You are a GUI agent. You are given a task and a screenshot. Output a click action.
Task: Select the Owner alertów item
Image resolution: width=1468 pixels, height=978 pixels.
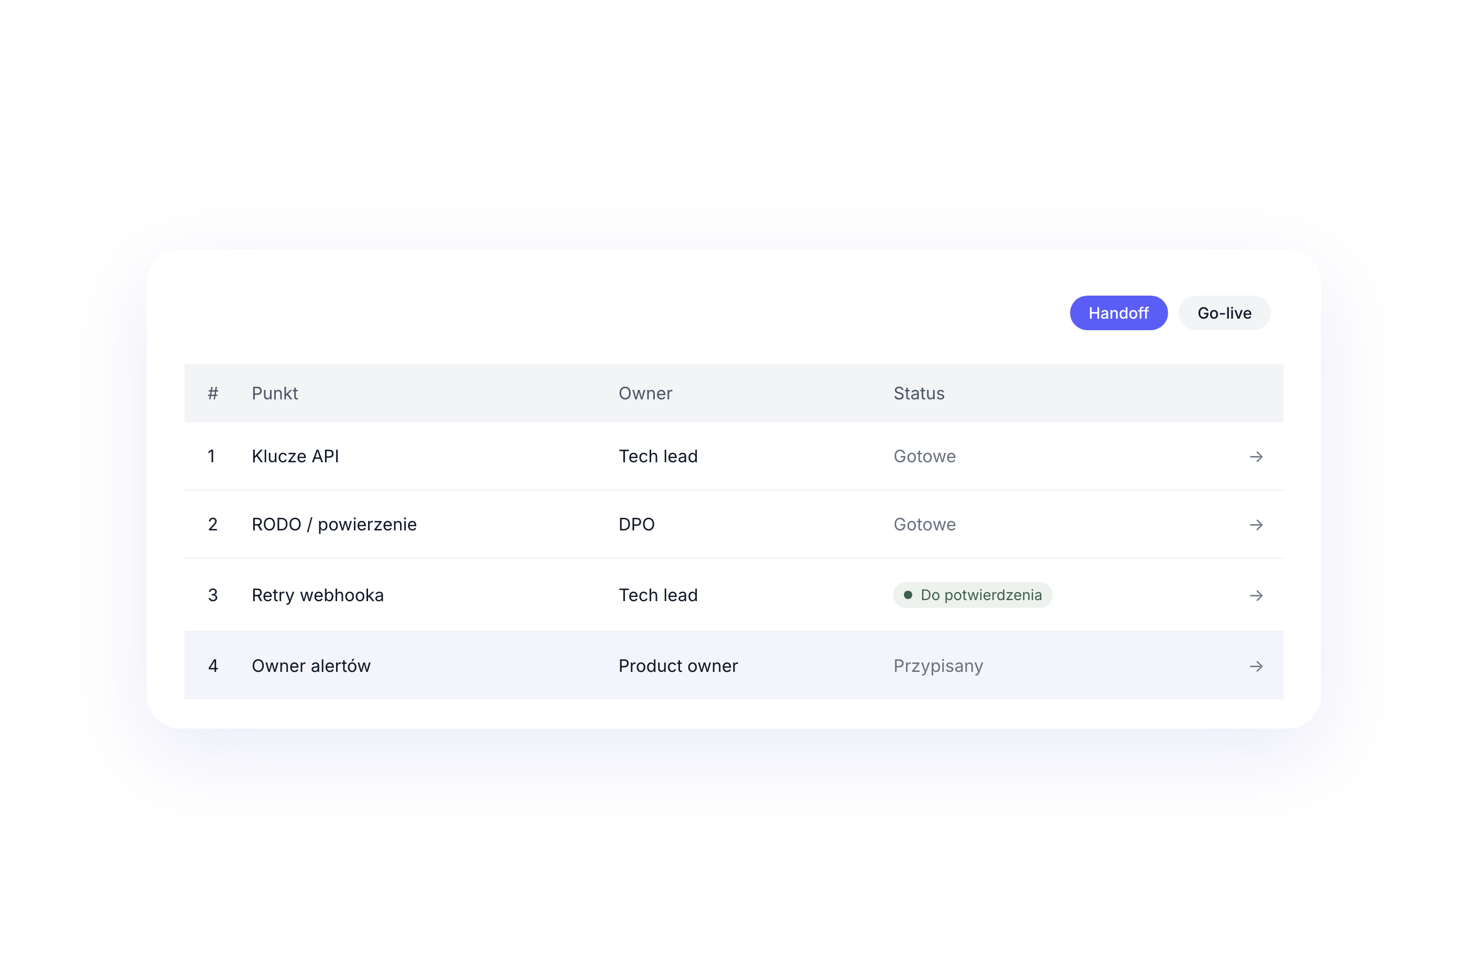(311, 666)
